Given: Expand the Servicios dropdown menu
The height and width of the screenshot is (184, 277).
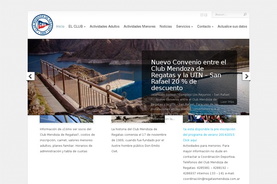Looking at the screenshot, I should click(x=184, y=26).
